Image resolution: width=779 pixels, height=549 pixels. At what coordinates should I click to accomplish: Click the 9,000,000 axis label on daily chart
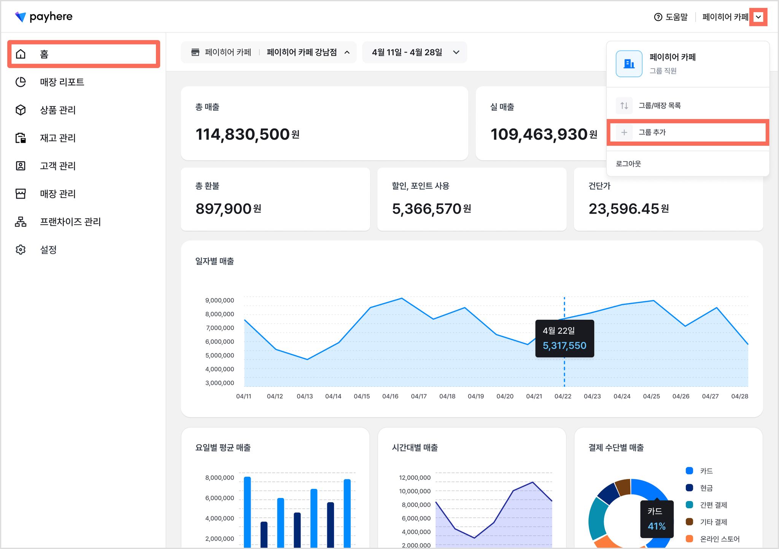click(219, 300)
